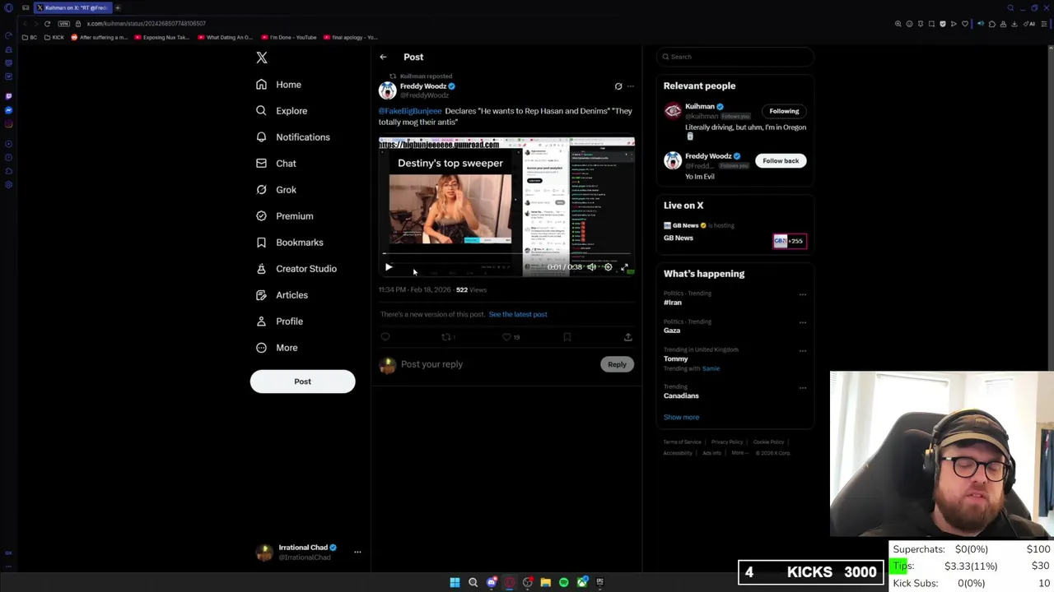The image size is (1054, 592).
Task: Click the white Post button in sidebar
Action: coord(302,382)
